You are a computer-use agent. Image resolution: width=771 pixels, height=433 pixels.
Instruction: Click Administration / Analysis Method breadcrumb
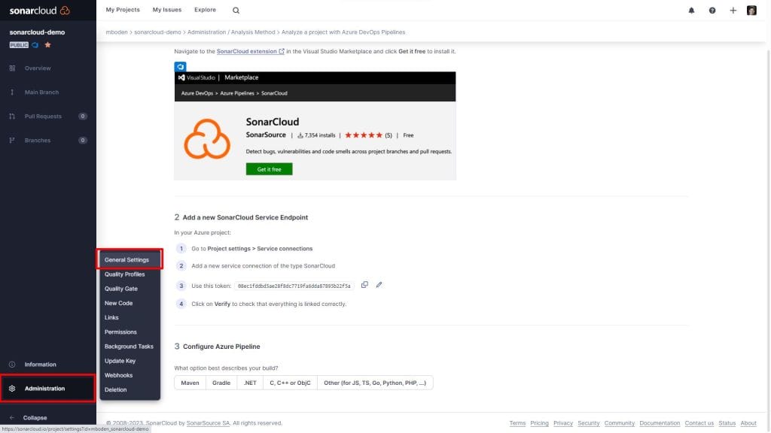[231, 32]
